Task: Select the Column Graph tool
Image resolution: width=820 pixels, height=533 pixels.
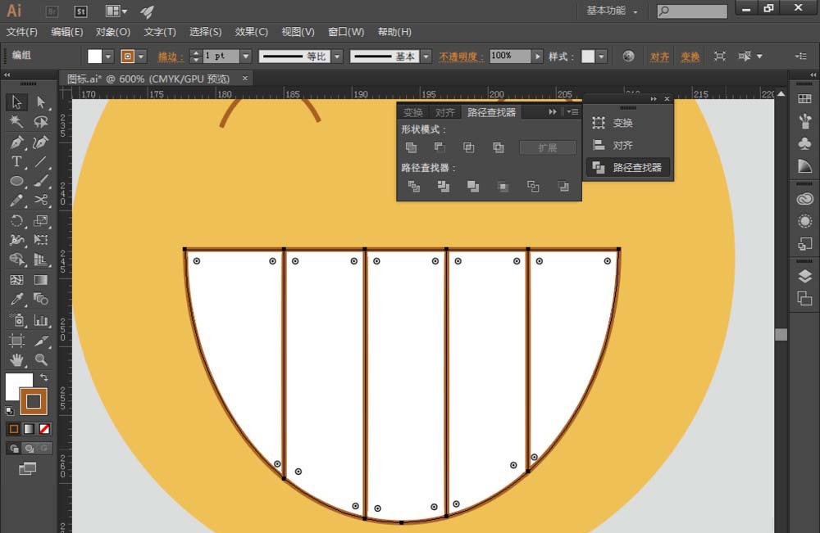Action: pos(41,320)
